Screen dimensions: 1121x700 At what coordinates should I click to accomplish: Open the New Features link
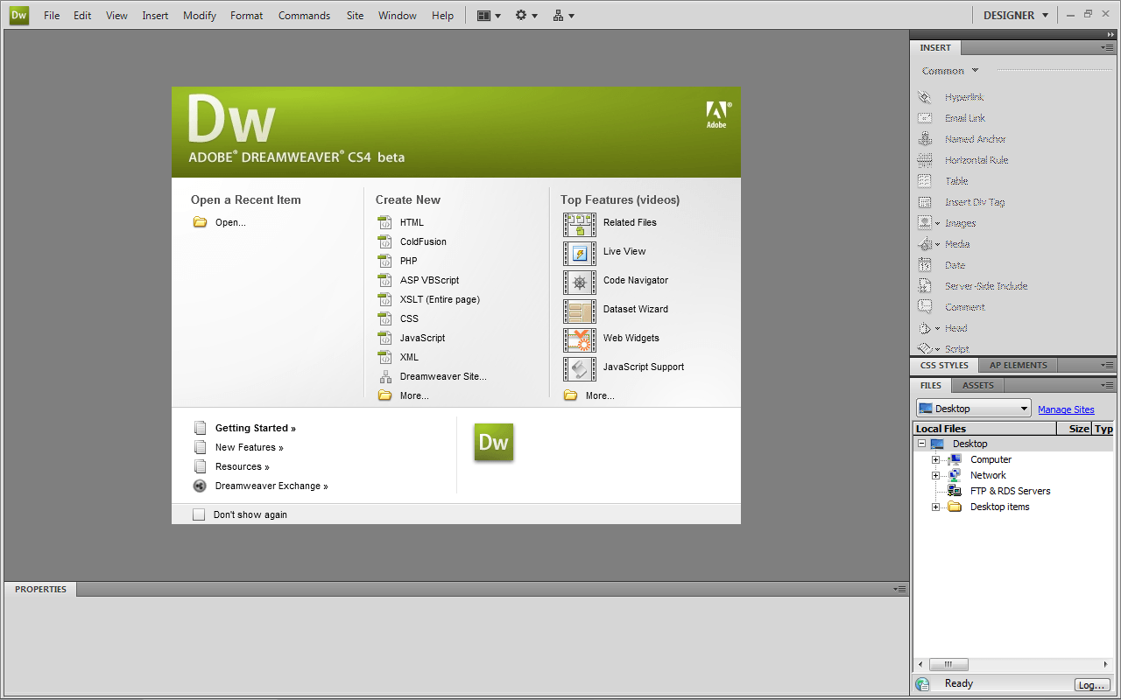tap(250, 447)
